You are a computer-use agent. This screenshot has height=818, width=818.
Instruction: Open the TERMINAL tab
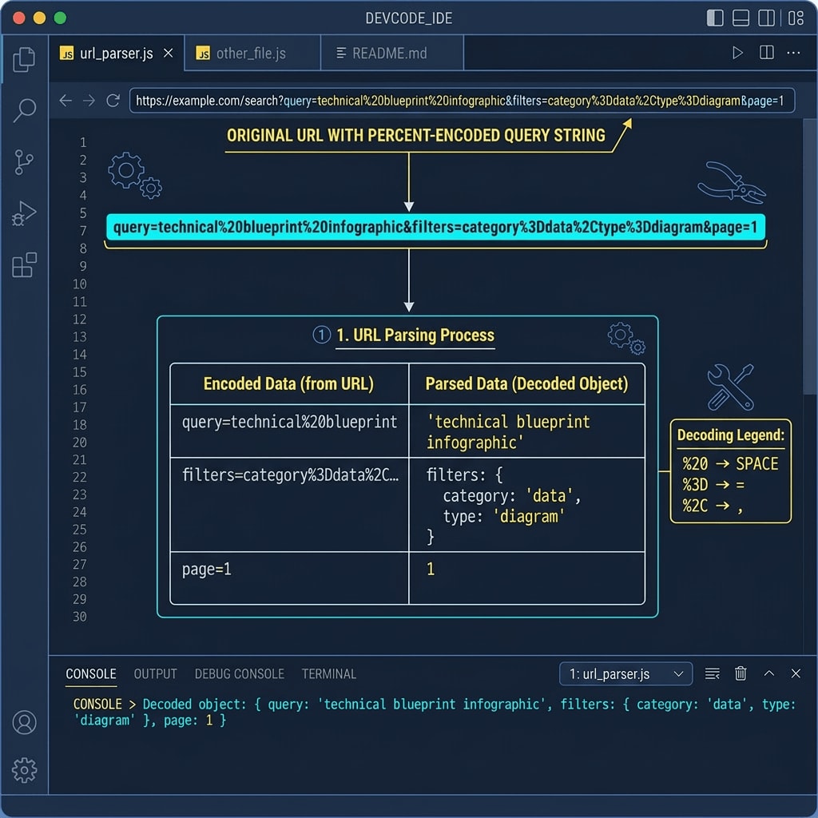point(329,673)
